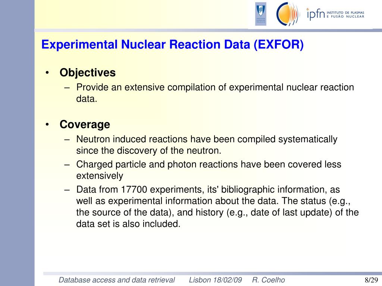Click footer author 'R. Coelho'

coord(268,280)
